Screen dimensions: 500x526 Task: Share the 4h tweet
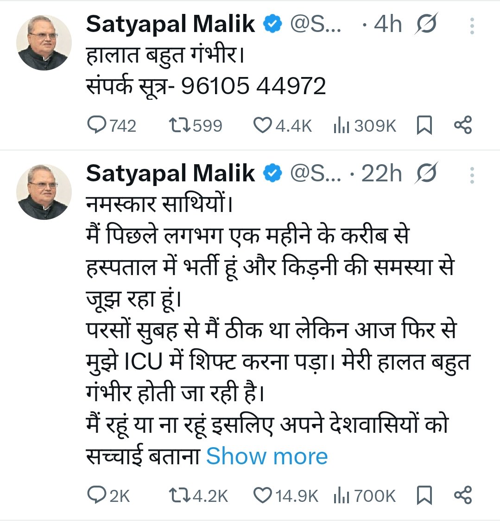(462, 125)
